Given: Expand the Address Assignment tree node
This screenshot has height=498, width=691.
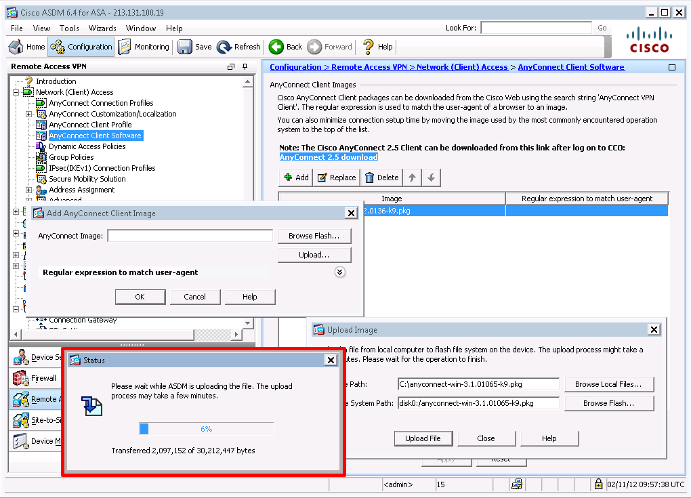Looking at the screenshot, I should 28,190.
